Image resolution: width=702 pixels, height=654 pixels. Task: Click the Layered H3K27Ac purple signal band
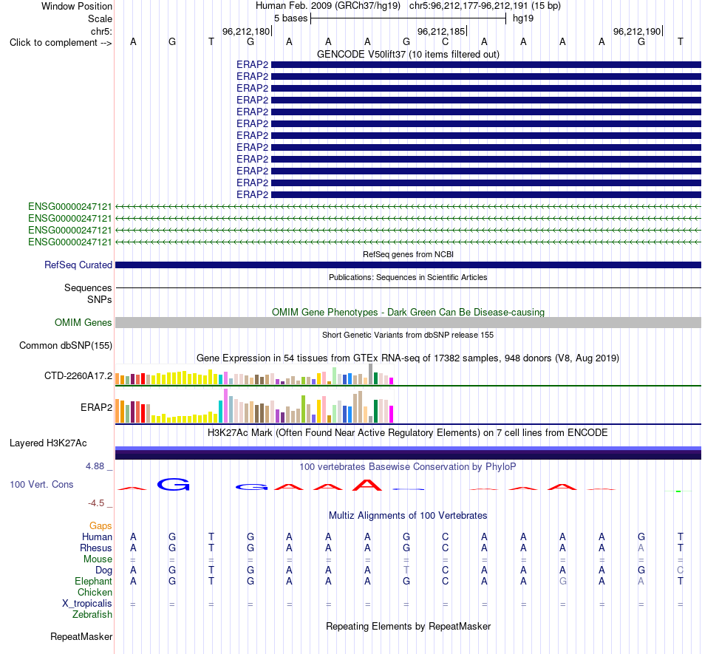click(x=408, y=452)
